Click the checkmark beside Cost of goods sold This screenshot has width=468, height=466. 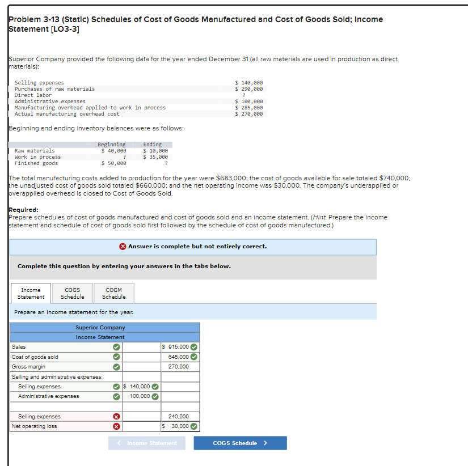tap(116, 357)
